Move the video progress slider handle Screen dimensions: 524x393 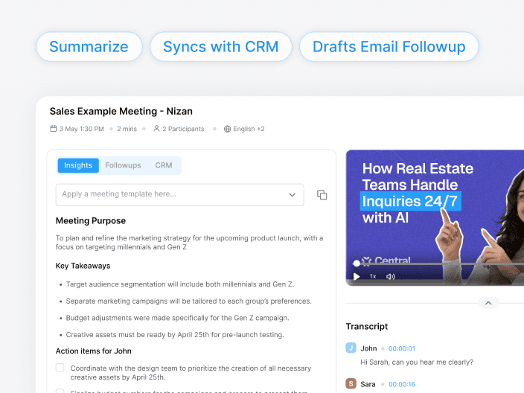point(357,263)
